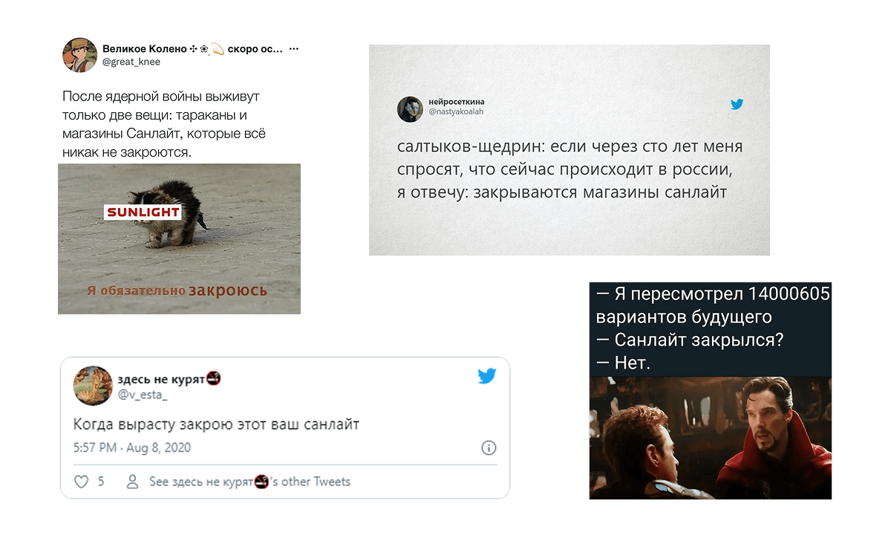Click the Twitter bird on nastyakoalah tweet

click(x=737, y=105)
